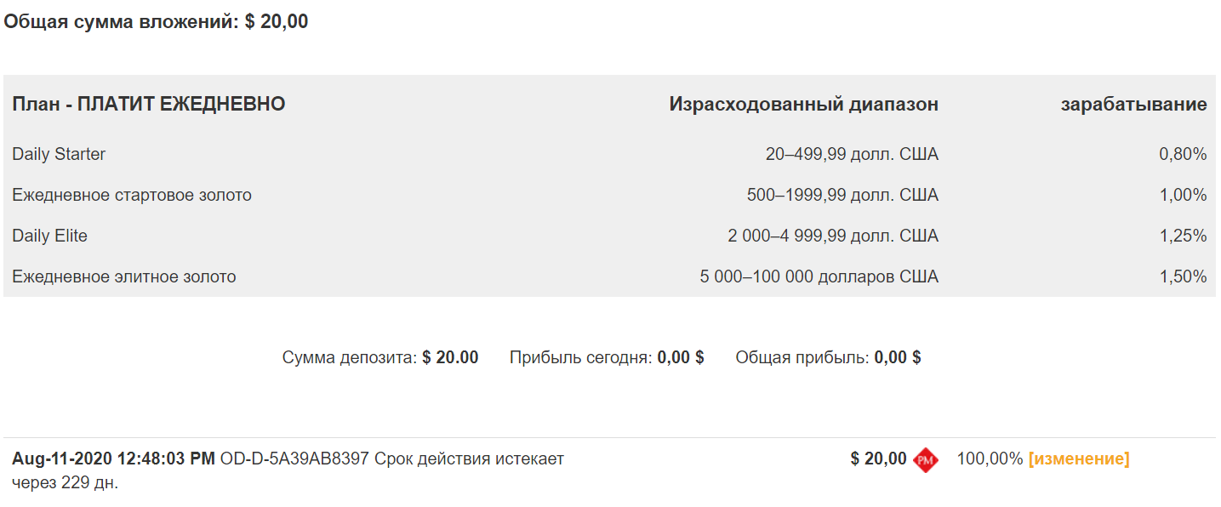Click Ежедневное элитное золото plan name
This screenshot has height=507, width=1221.
pyautogui.click(x=123, y=276)
